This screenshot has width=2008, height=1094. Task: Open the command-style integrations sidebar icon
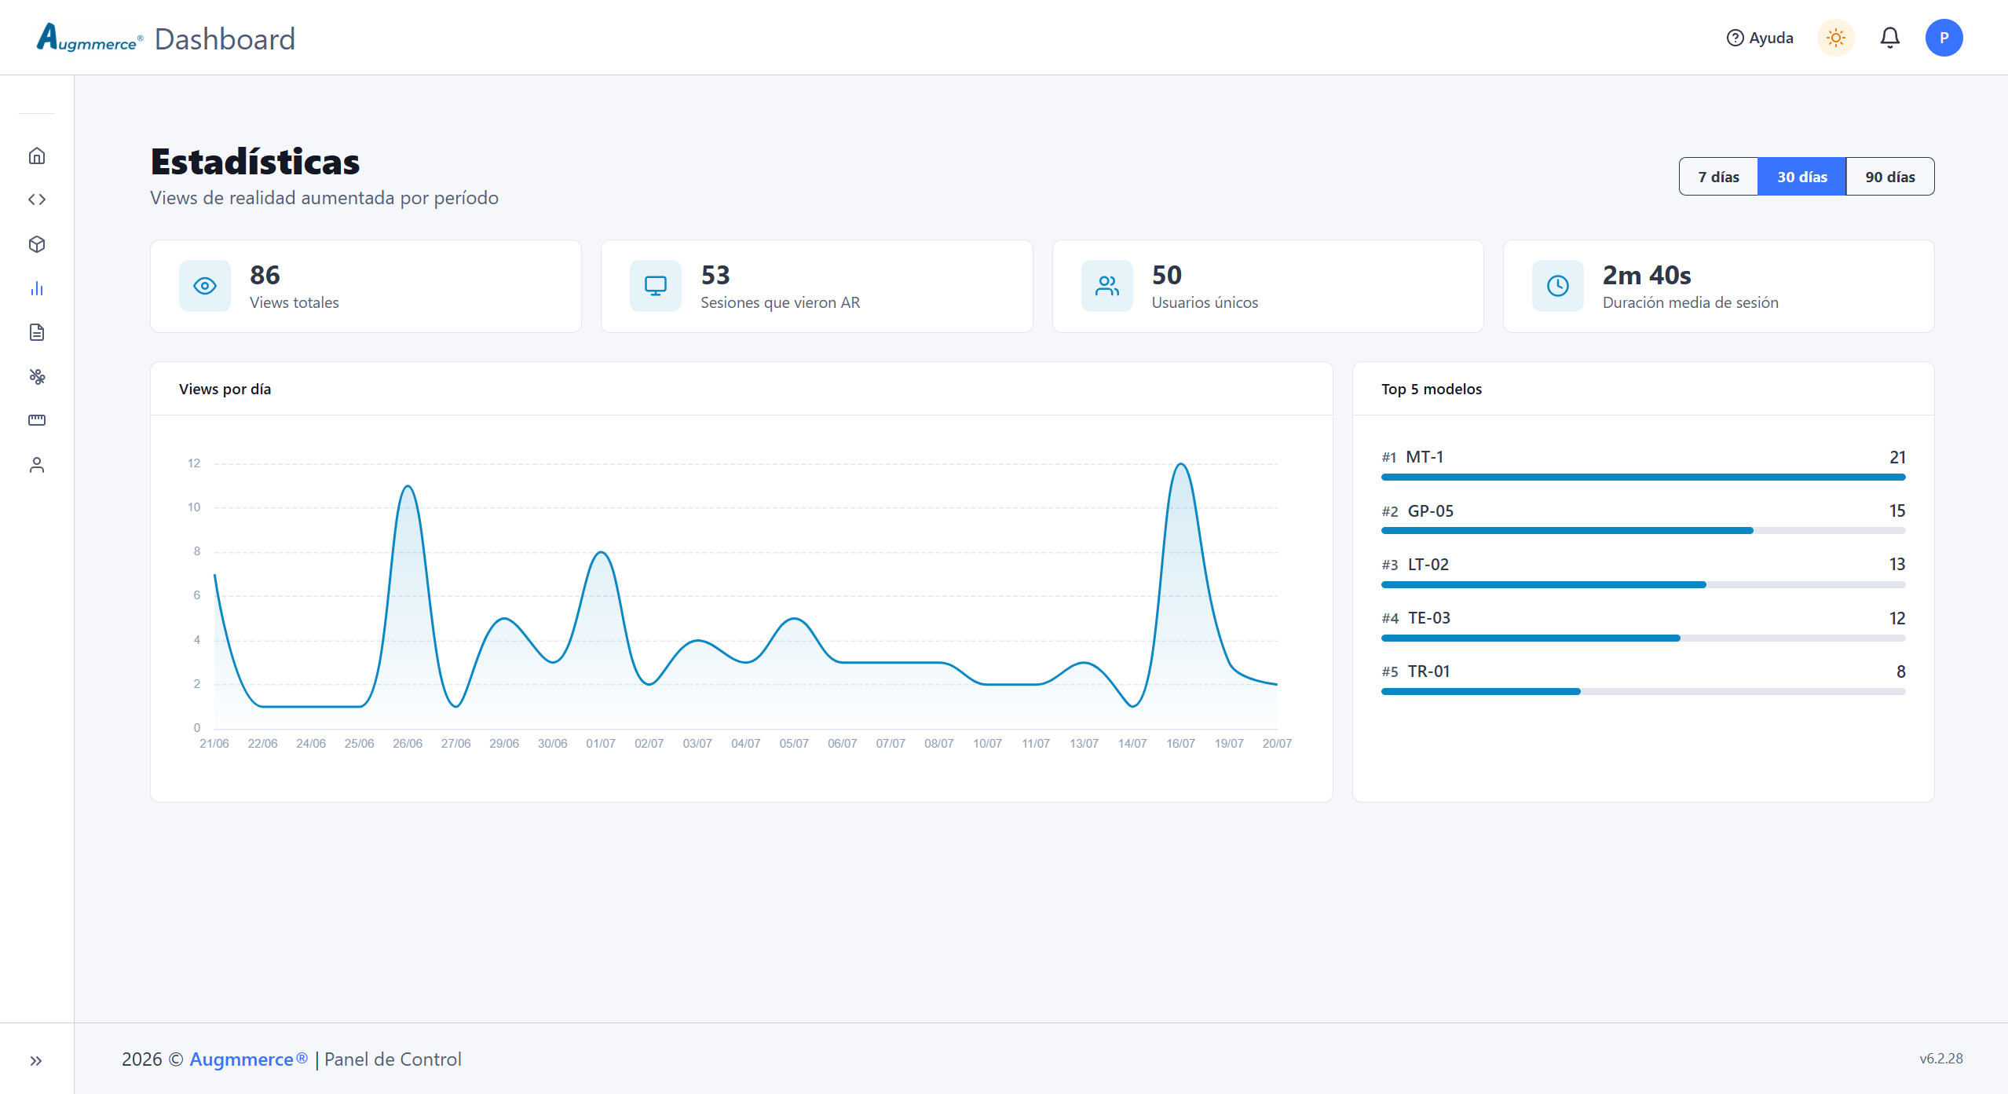click(x=37, y=376)
